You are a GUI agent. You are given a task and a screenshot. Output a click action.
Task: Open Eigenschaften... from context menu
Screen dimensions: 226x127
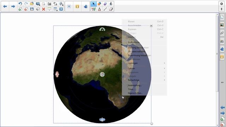click(x=144, y=93)
